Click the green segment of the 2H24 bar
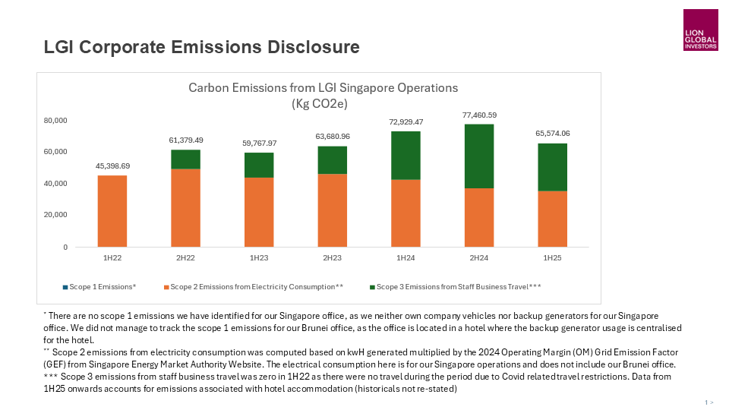This screenshot has width=729, height=410. 479,156
